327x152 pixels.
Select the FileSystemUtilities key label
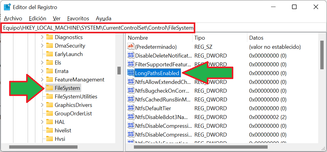click(76, 97)
